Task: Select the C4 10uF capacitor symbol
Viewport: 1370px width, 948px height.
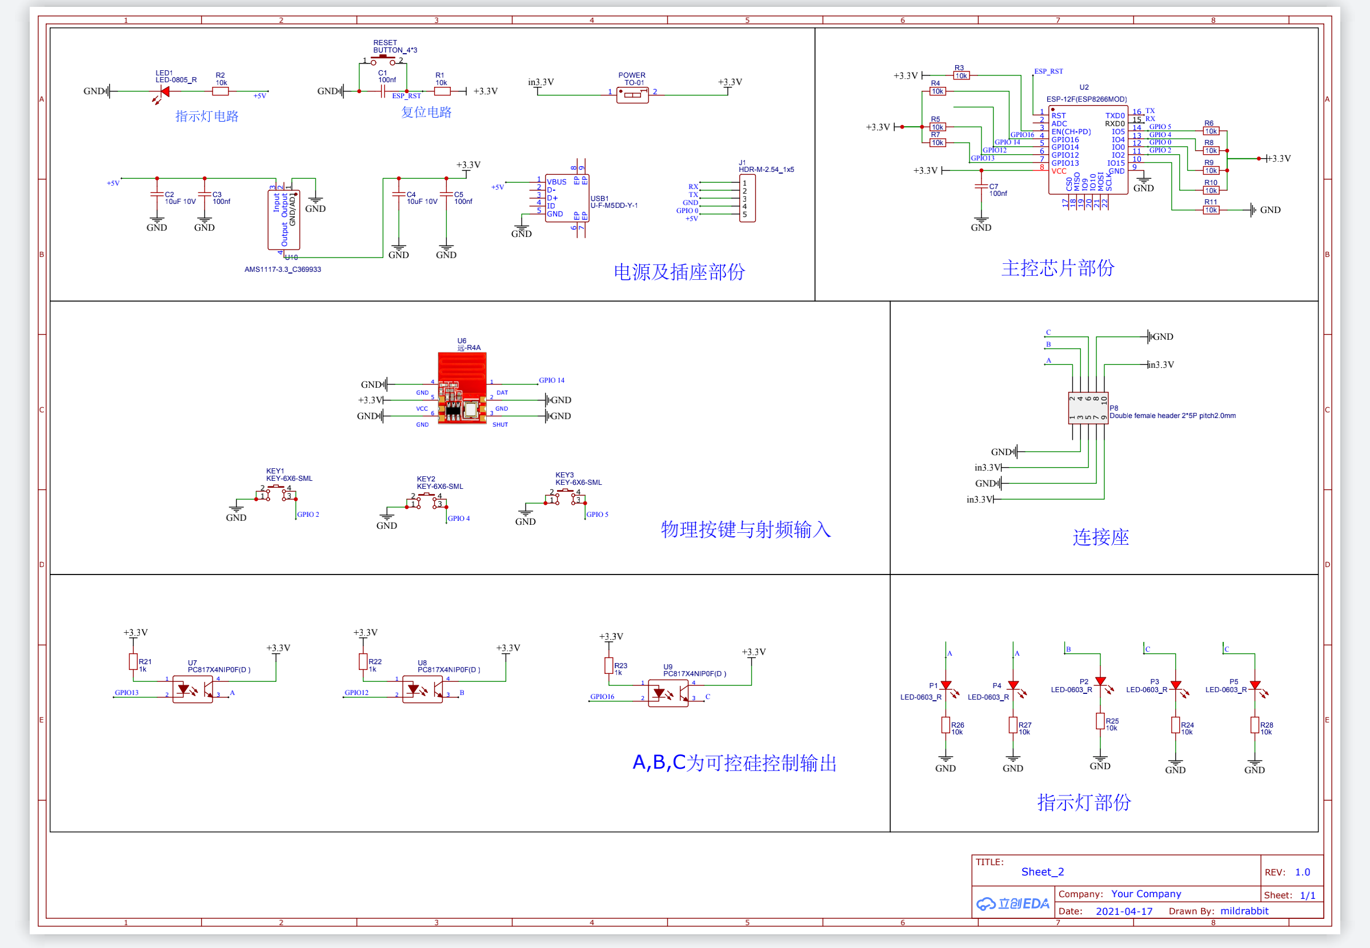Action: 399,194
